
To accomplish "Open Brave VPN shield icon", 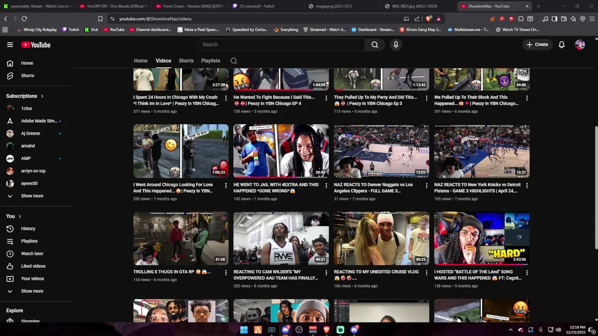I will pyautogui.click(x=583, y=19).
